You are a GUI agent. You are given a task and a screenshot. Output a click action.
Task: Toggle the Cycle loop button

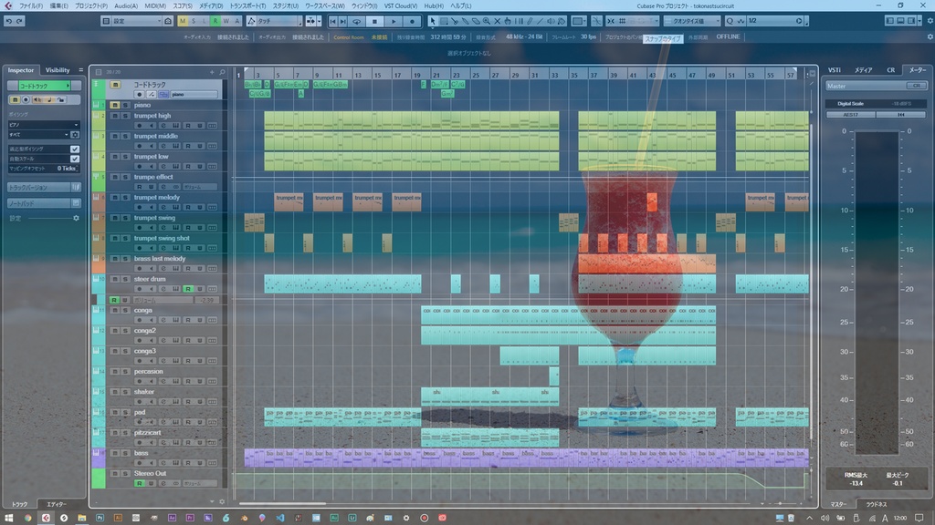356,22
